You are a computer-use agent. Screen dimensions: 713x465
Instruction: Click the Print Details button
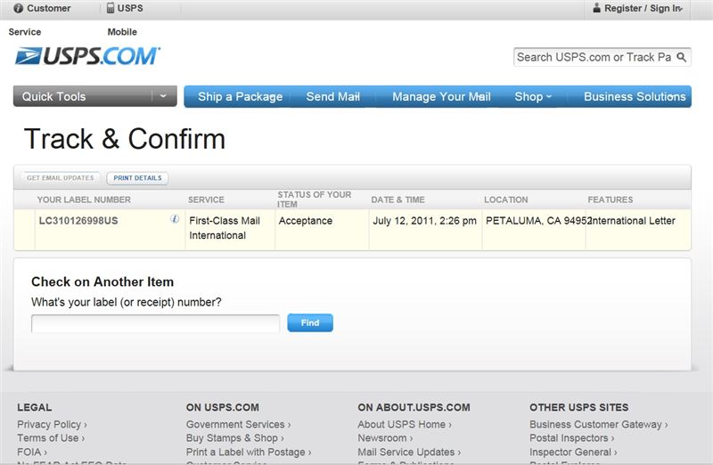pyautogui.click(x=137, y=178)
